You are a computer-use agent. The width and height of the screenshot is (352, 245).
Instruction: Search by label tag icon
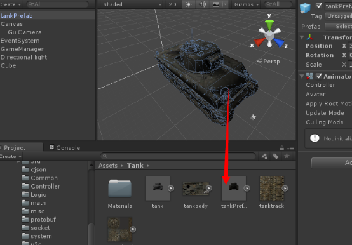coord(276,156)
